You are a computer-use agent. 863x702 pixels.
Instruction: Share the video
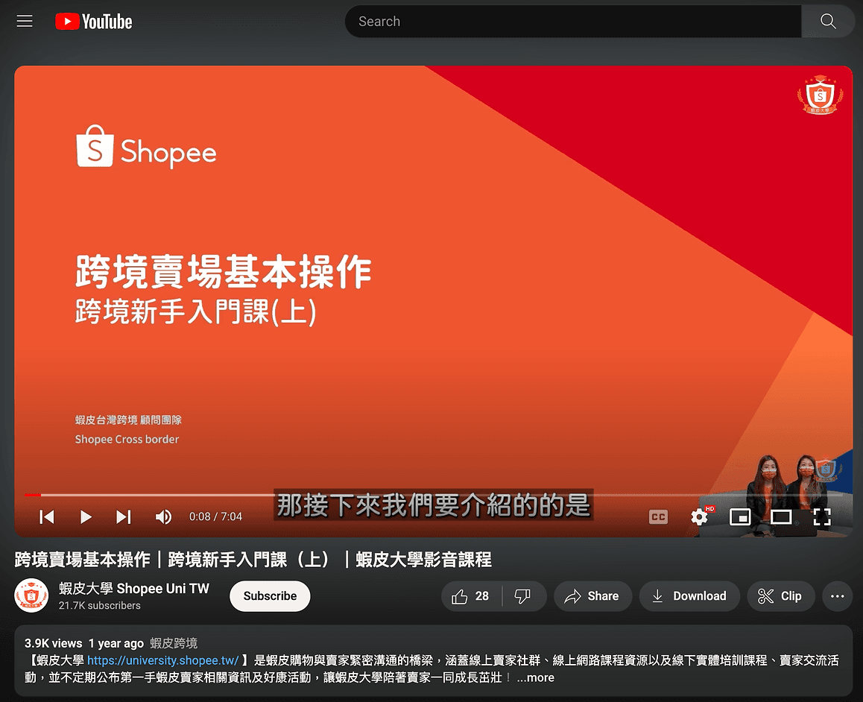[592, 596]
